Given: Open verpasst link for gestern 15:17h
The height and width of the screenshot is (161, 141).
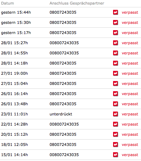Looking at the screenshot, I should tap(130, 33).
